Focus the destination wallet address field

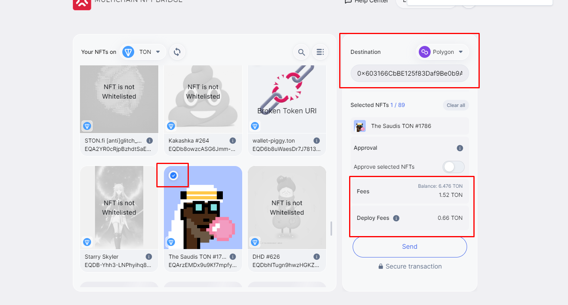click(410, 73)
